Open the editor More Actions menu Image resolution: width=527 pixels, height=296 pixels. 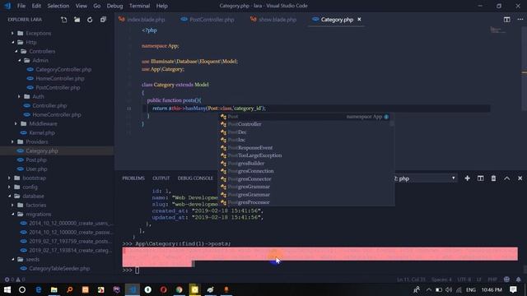click(520, 20)
